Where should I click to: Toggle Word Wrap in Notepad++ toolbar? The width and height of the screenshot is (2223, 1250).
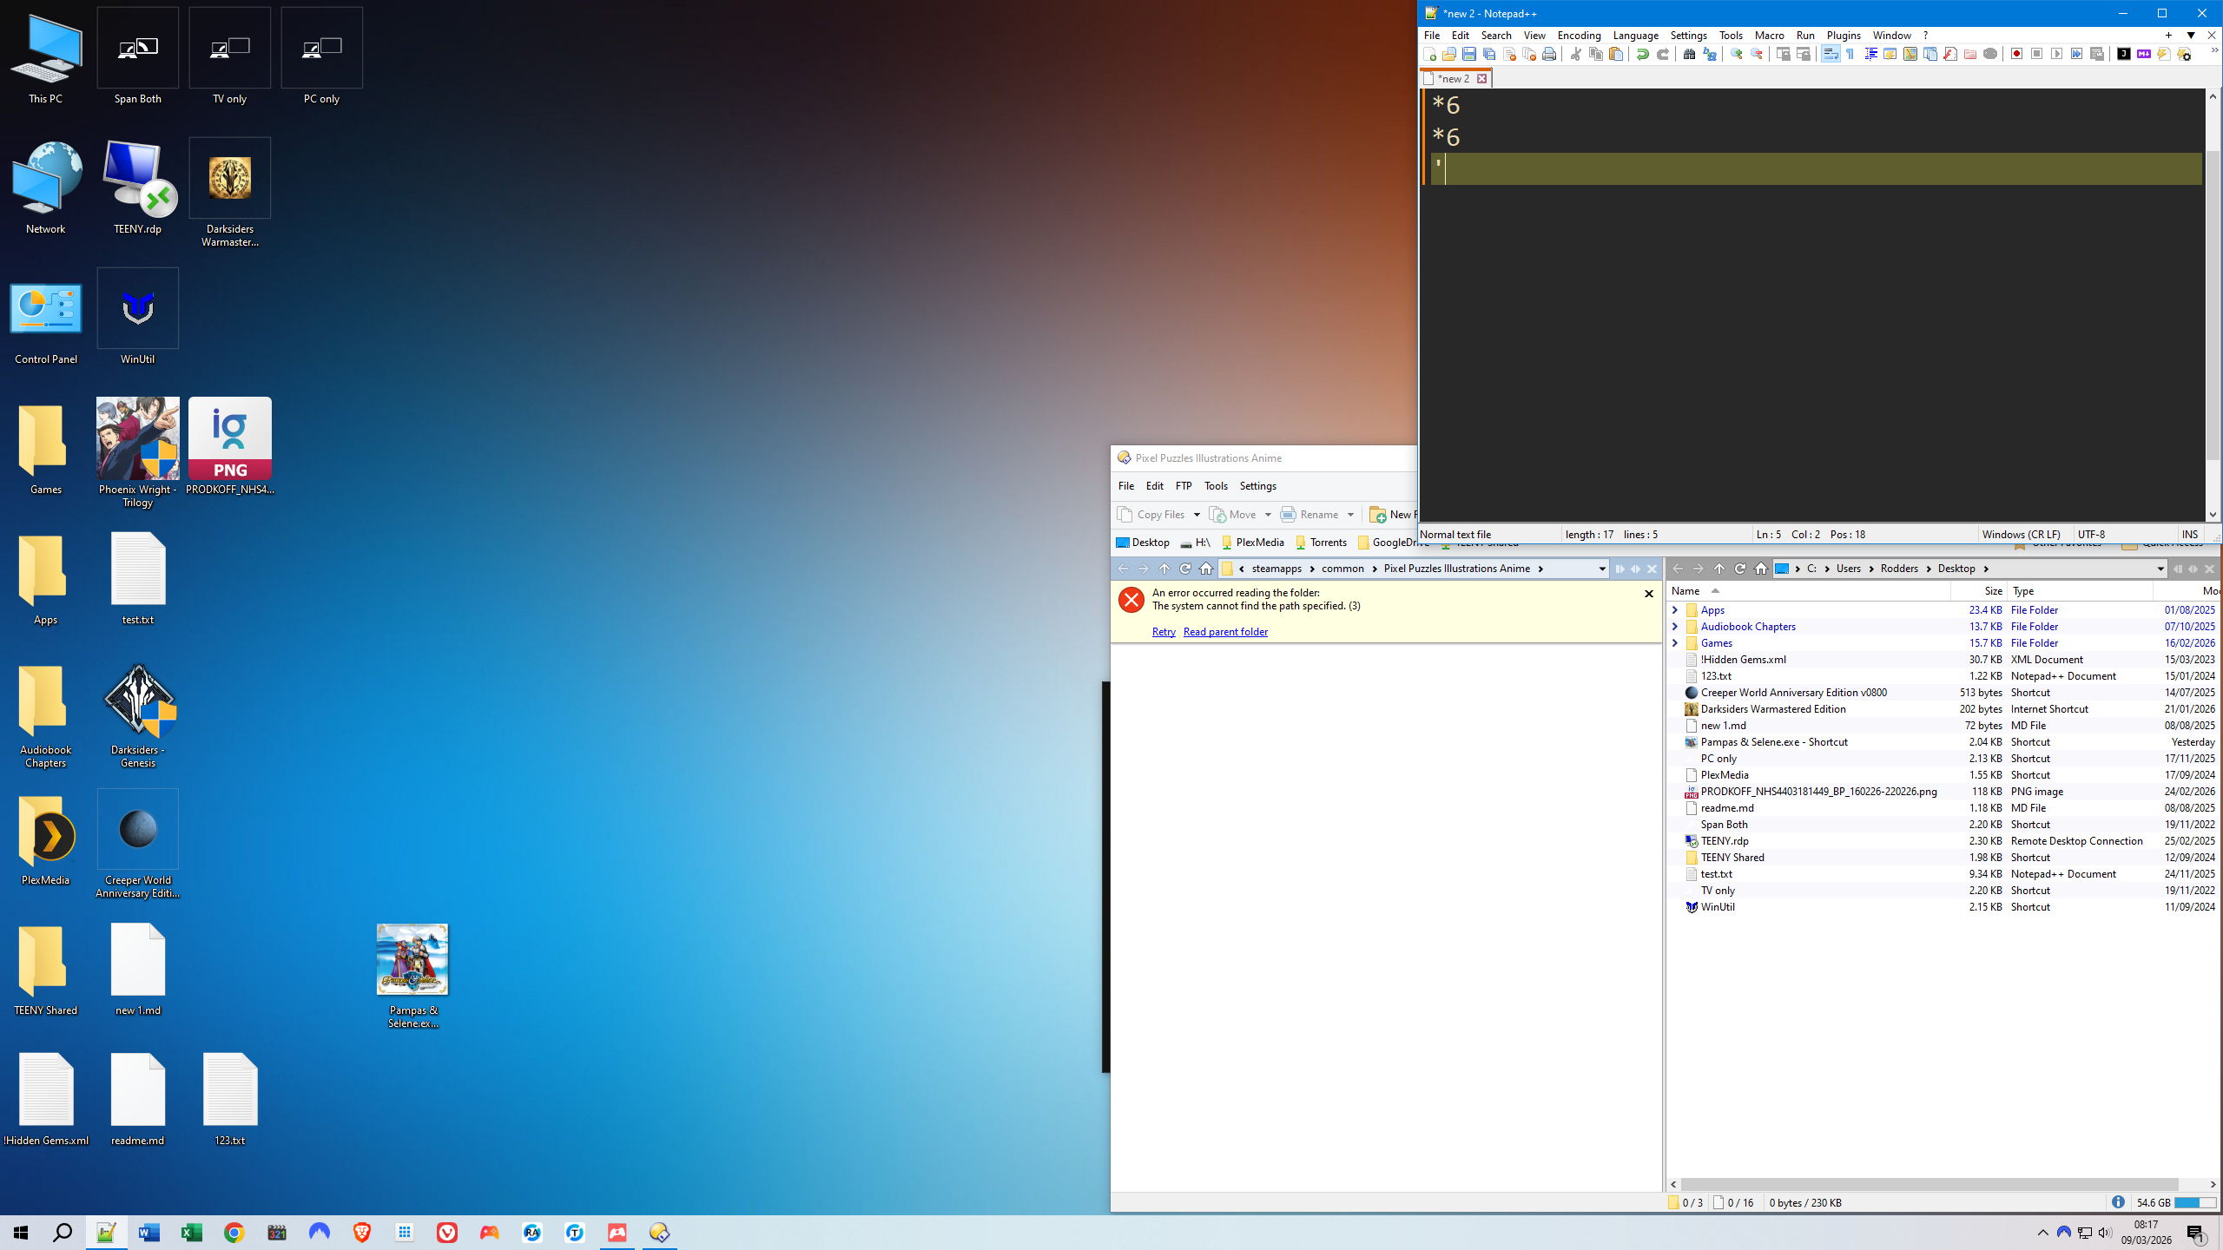(x=1830, y=54)
